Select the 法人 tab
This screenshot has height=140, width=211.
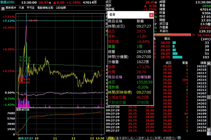pyautogui.click(x=133, y=138)
